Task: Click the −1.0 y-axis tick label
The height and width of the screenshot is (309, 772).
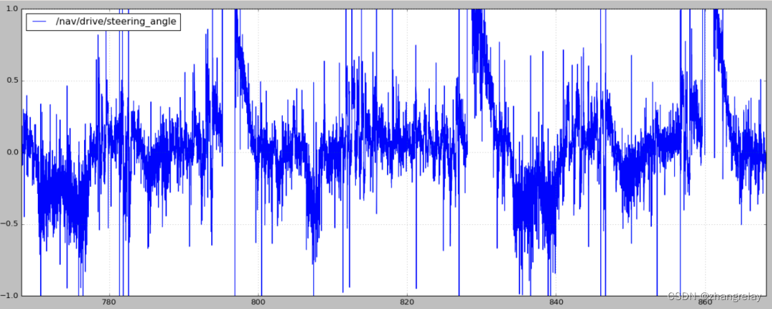Action: click(x=11, y=296)
